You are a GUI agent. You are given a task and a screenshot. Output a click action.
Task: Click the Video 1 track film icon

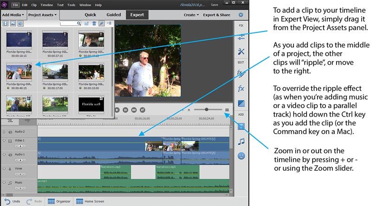point(10,141)
